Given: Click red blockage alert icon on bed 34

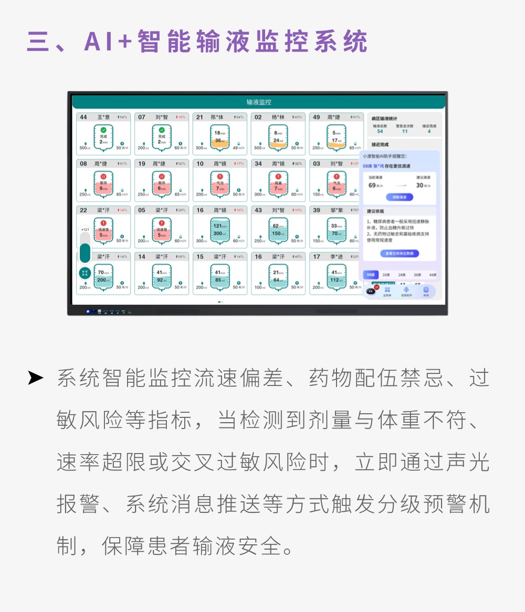Looking at the screenshot, I should click(x=278, y=177).
